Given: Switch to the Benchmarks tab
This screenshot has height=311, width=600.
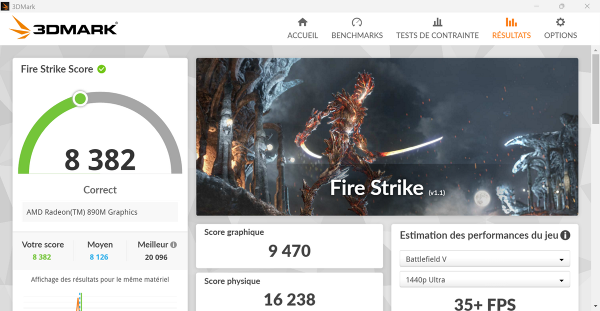Looking at the screenshot, I should 357,28.
